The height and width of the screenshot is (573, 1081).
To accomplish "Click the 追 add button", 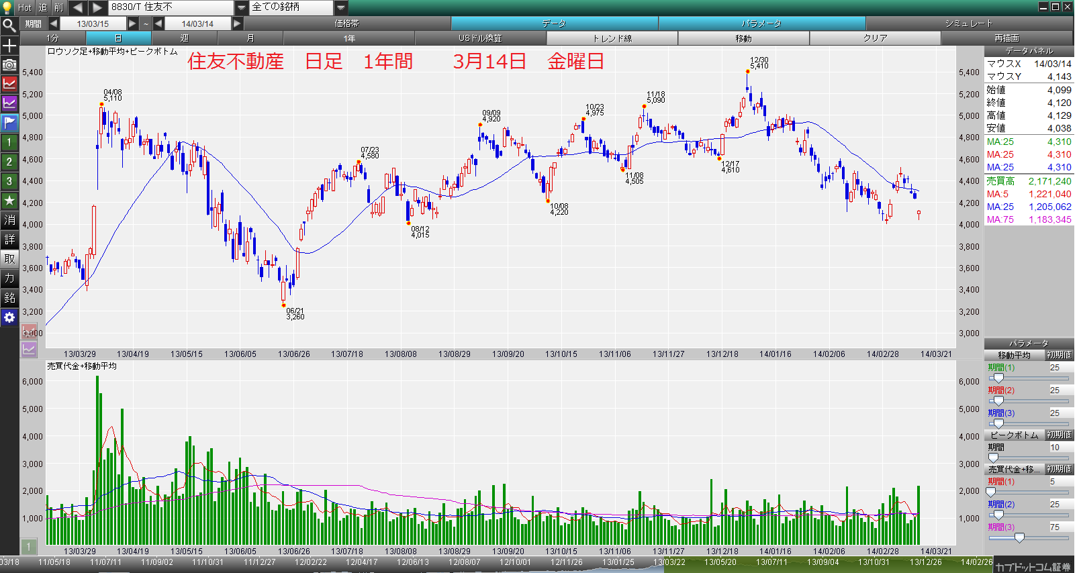I will (43, 7).
